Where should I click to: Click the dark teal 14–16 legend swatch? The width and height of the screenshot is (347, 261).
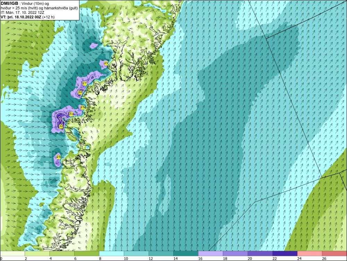(x=186, y=253)
